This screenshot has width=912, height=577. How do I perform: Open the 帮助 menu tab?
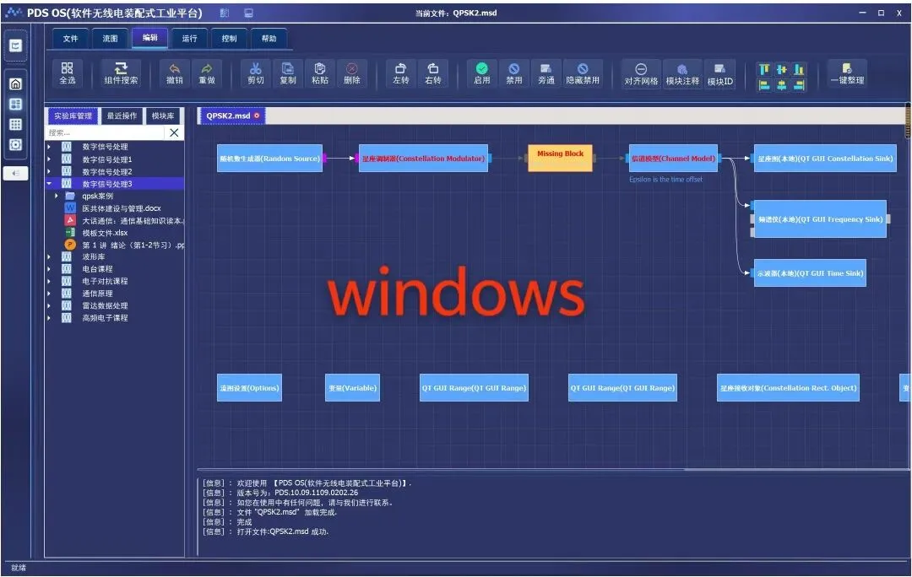269,38
